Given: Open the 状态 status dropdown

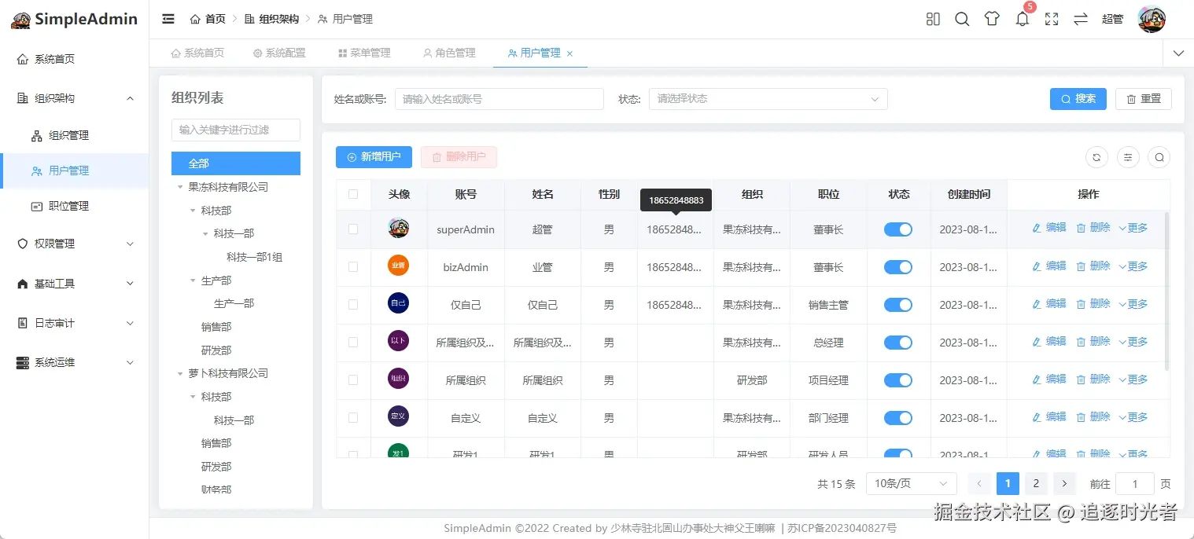Looking at the screenshot, I should coord(768,99).
